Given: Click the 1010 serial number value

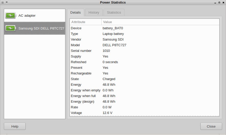Looking at the screenshot, I should pyautogui.click(x=106, y=51).
